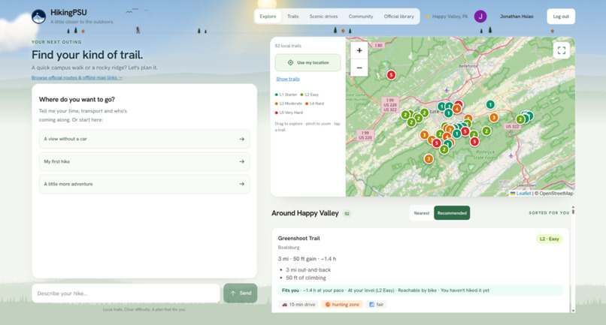Click the 'Boalsburg' location text
Screen dimensions: 606x325
click(x=289, y=248)
